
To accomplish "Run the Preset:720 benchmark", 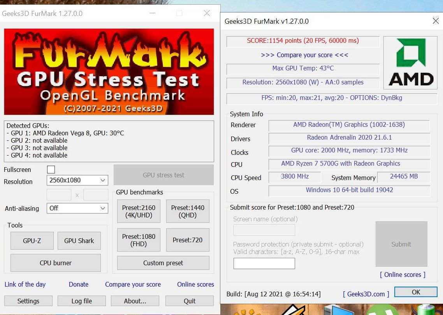I will [188, 240].
